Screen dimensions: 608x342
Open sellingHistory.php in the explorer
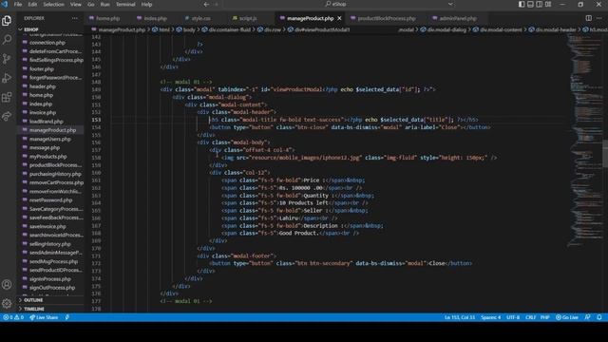50,244
